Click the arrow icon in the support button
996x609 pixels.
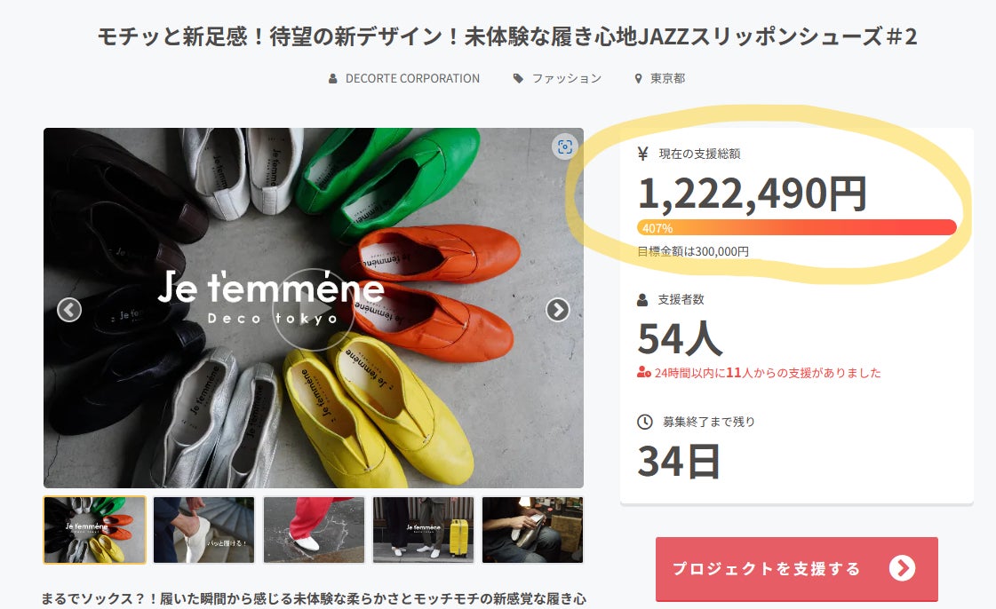(x=901, y=568)
